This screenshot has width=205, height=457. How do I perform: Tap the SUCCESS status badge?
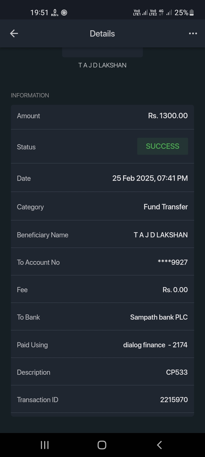[162, 146]
